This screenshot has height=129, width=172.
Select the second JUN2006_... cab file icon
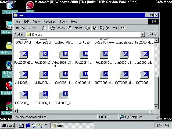(x=44, y=75)
